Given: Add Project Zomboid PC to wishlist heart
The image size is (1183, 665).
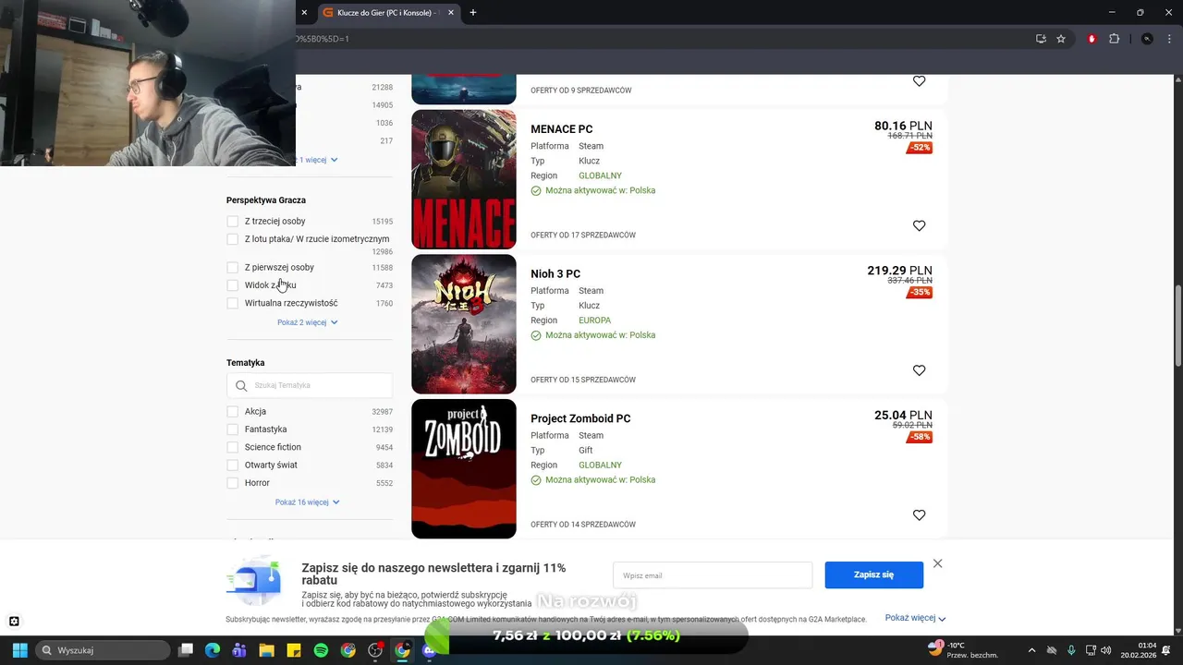Looking at the screenshot, I should pyautogui.click(x=919, y=515).
